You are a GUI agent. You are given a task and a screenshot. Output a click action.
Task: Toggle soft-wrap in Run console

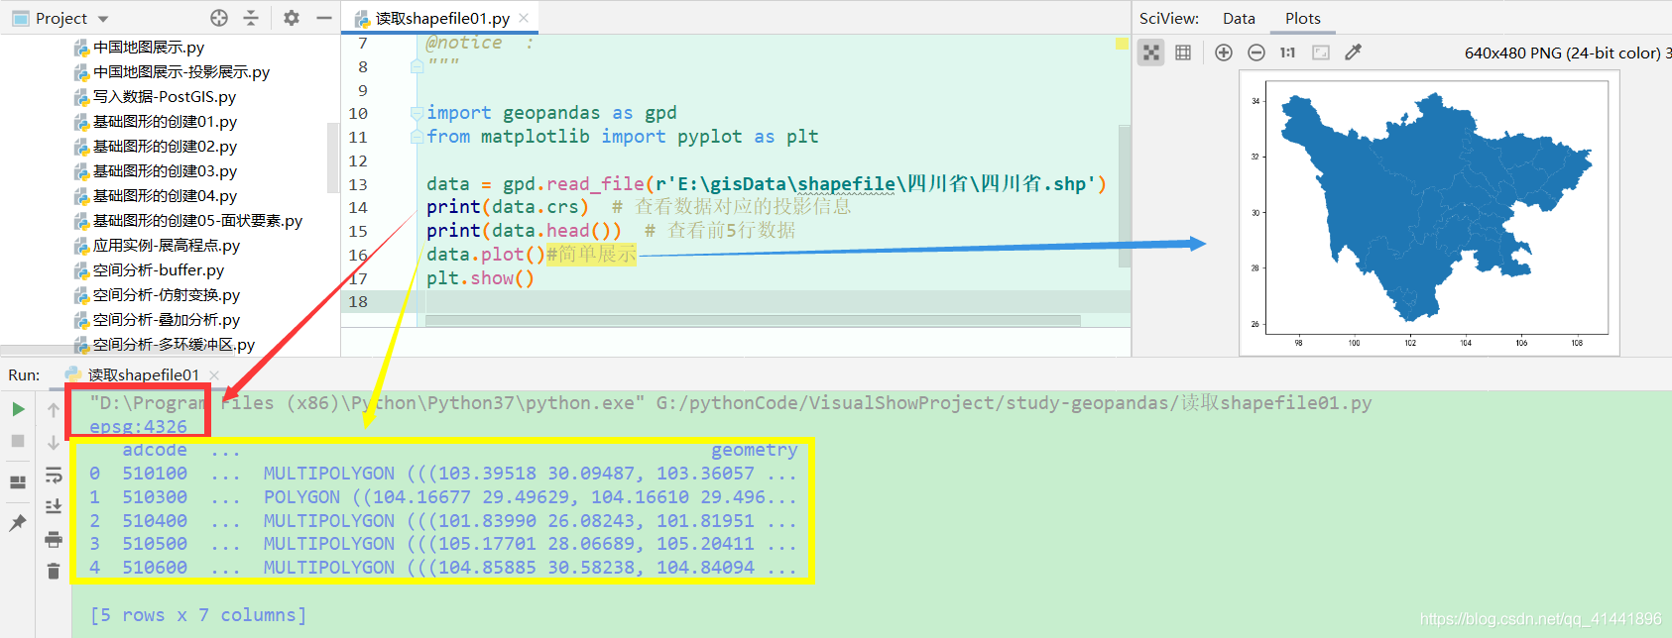tap(54, 477)
